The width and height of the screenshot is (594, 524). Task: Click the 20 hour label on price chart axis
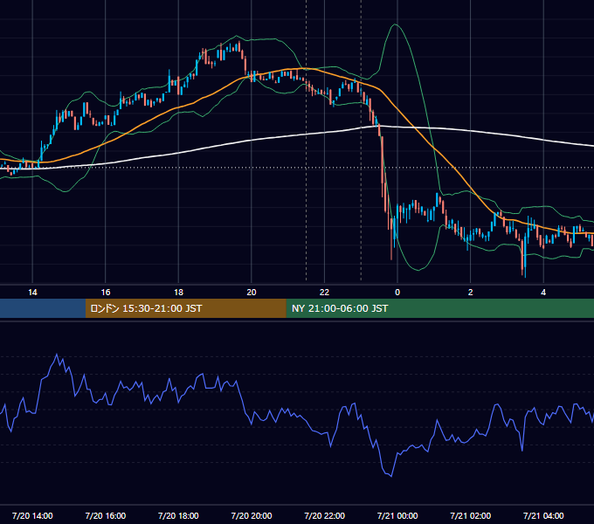tap(252, 293)
